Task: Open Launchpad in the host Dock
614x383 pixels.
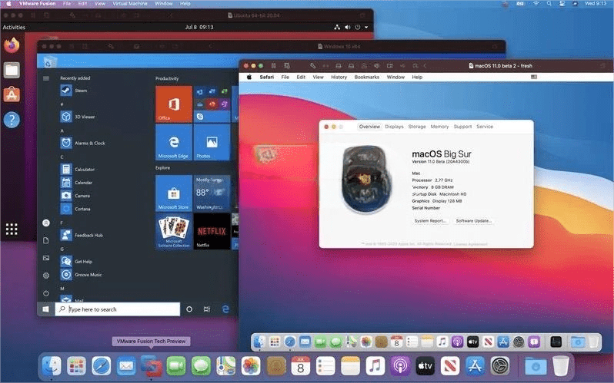Action: (x=76, y=366)
